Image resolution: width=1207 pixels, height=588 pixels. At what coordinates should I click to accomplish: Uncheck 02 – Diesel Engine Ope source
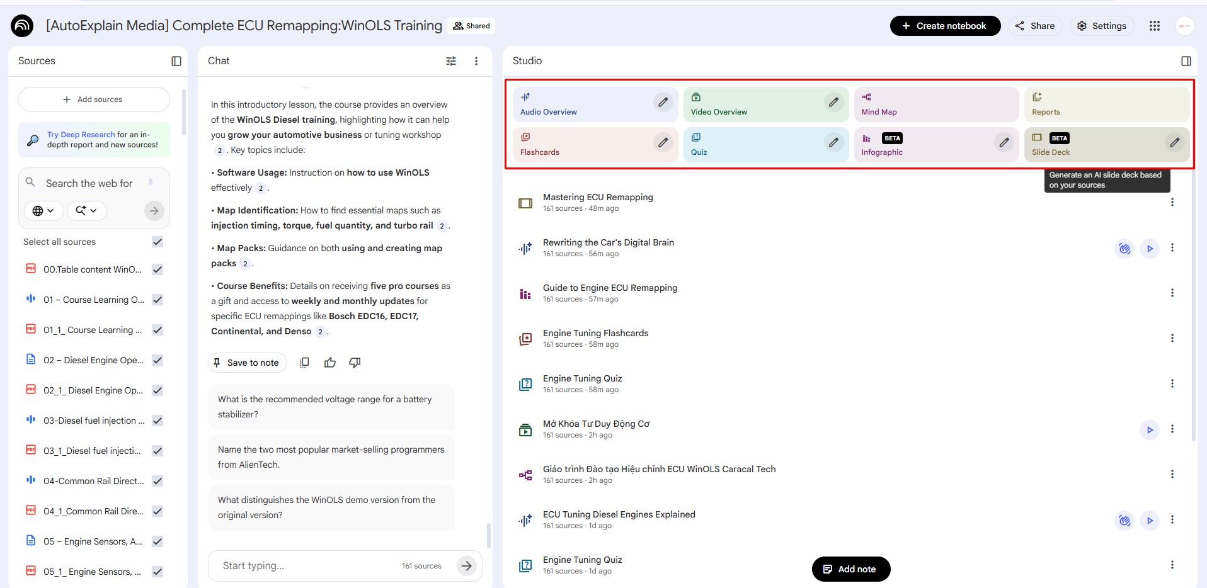pos(157,360)
